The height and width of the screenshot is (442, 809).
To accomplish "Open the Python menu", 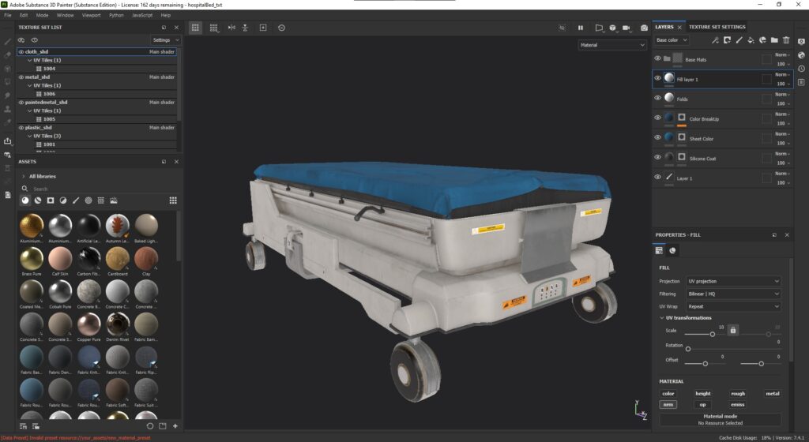I will point(116,16).
